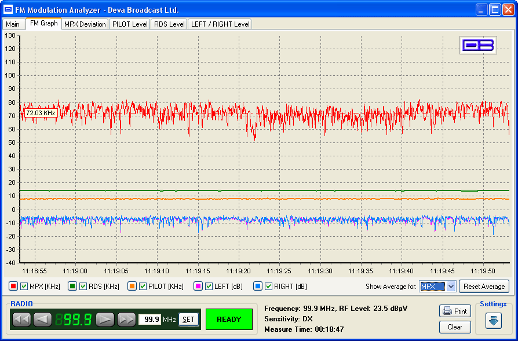Uncheck the MPX [KHz] checkbox
The width and height of the screenshot is (518, 341).
tap(24, 286)
